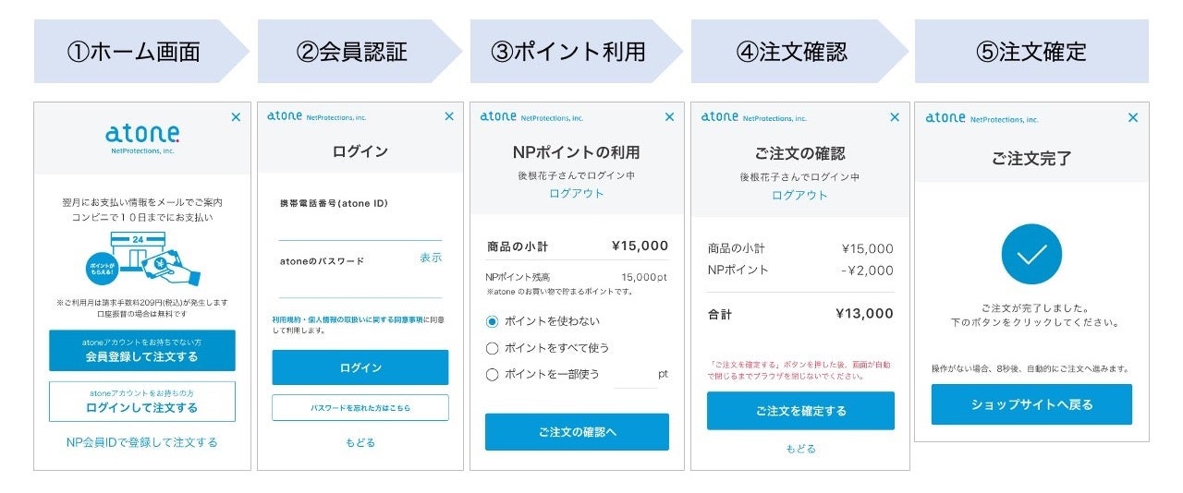The width and height of the screenshot is (1183, 493).
Task: Close the ご注文の確認 panel with X
Action: tap(894, 117)
